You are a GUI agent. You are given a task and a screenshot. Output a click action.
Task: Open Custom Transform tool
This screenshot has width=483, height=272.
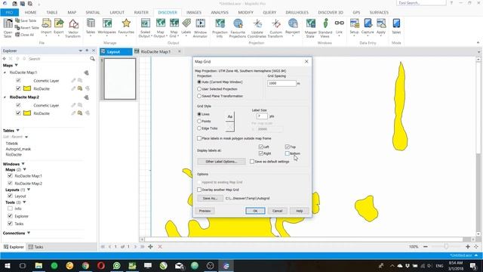pyautogui.click(x=275, y=28)
